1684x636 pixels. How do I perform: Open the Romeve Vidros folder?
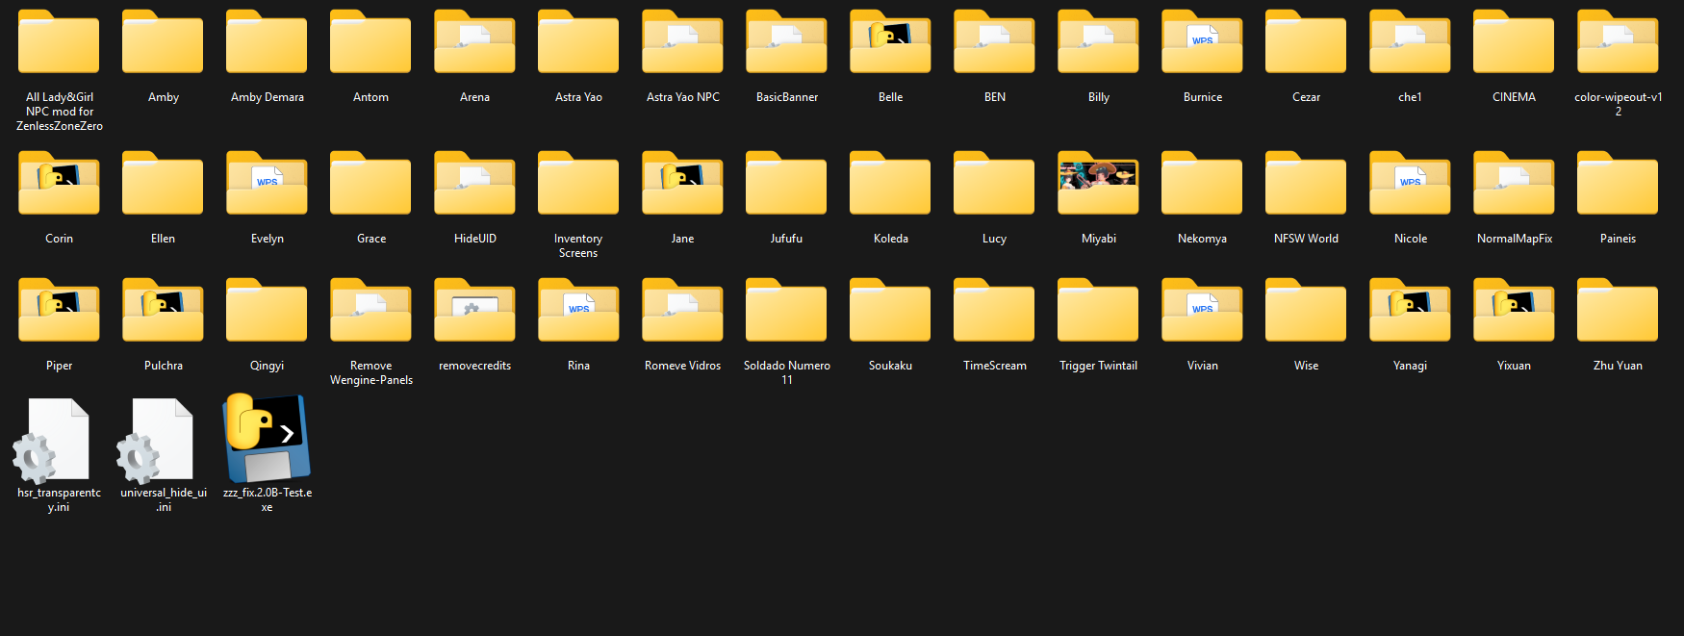point(682,311)
